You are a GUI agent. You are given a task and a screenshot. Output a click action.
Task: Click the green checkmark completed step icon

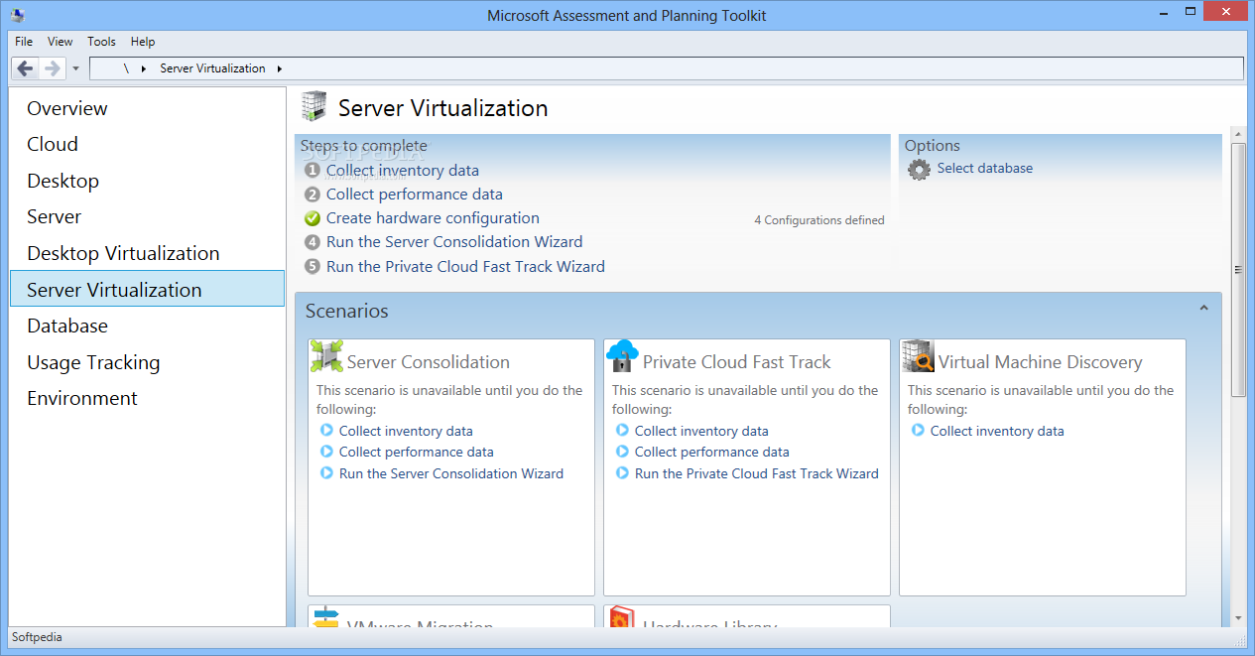313,218
